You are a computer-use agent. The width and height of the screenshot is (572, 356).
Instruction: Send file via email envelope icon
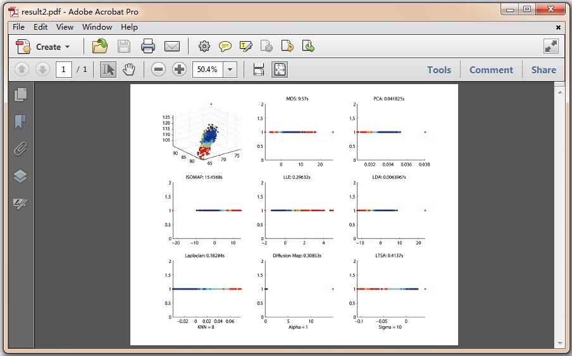coord(172,46)
